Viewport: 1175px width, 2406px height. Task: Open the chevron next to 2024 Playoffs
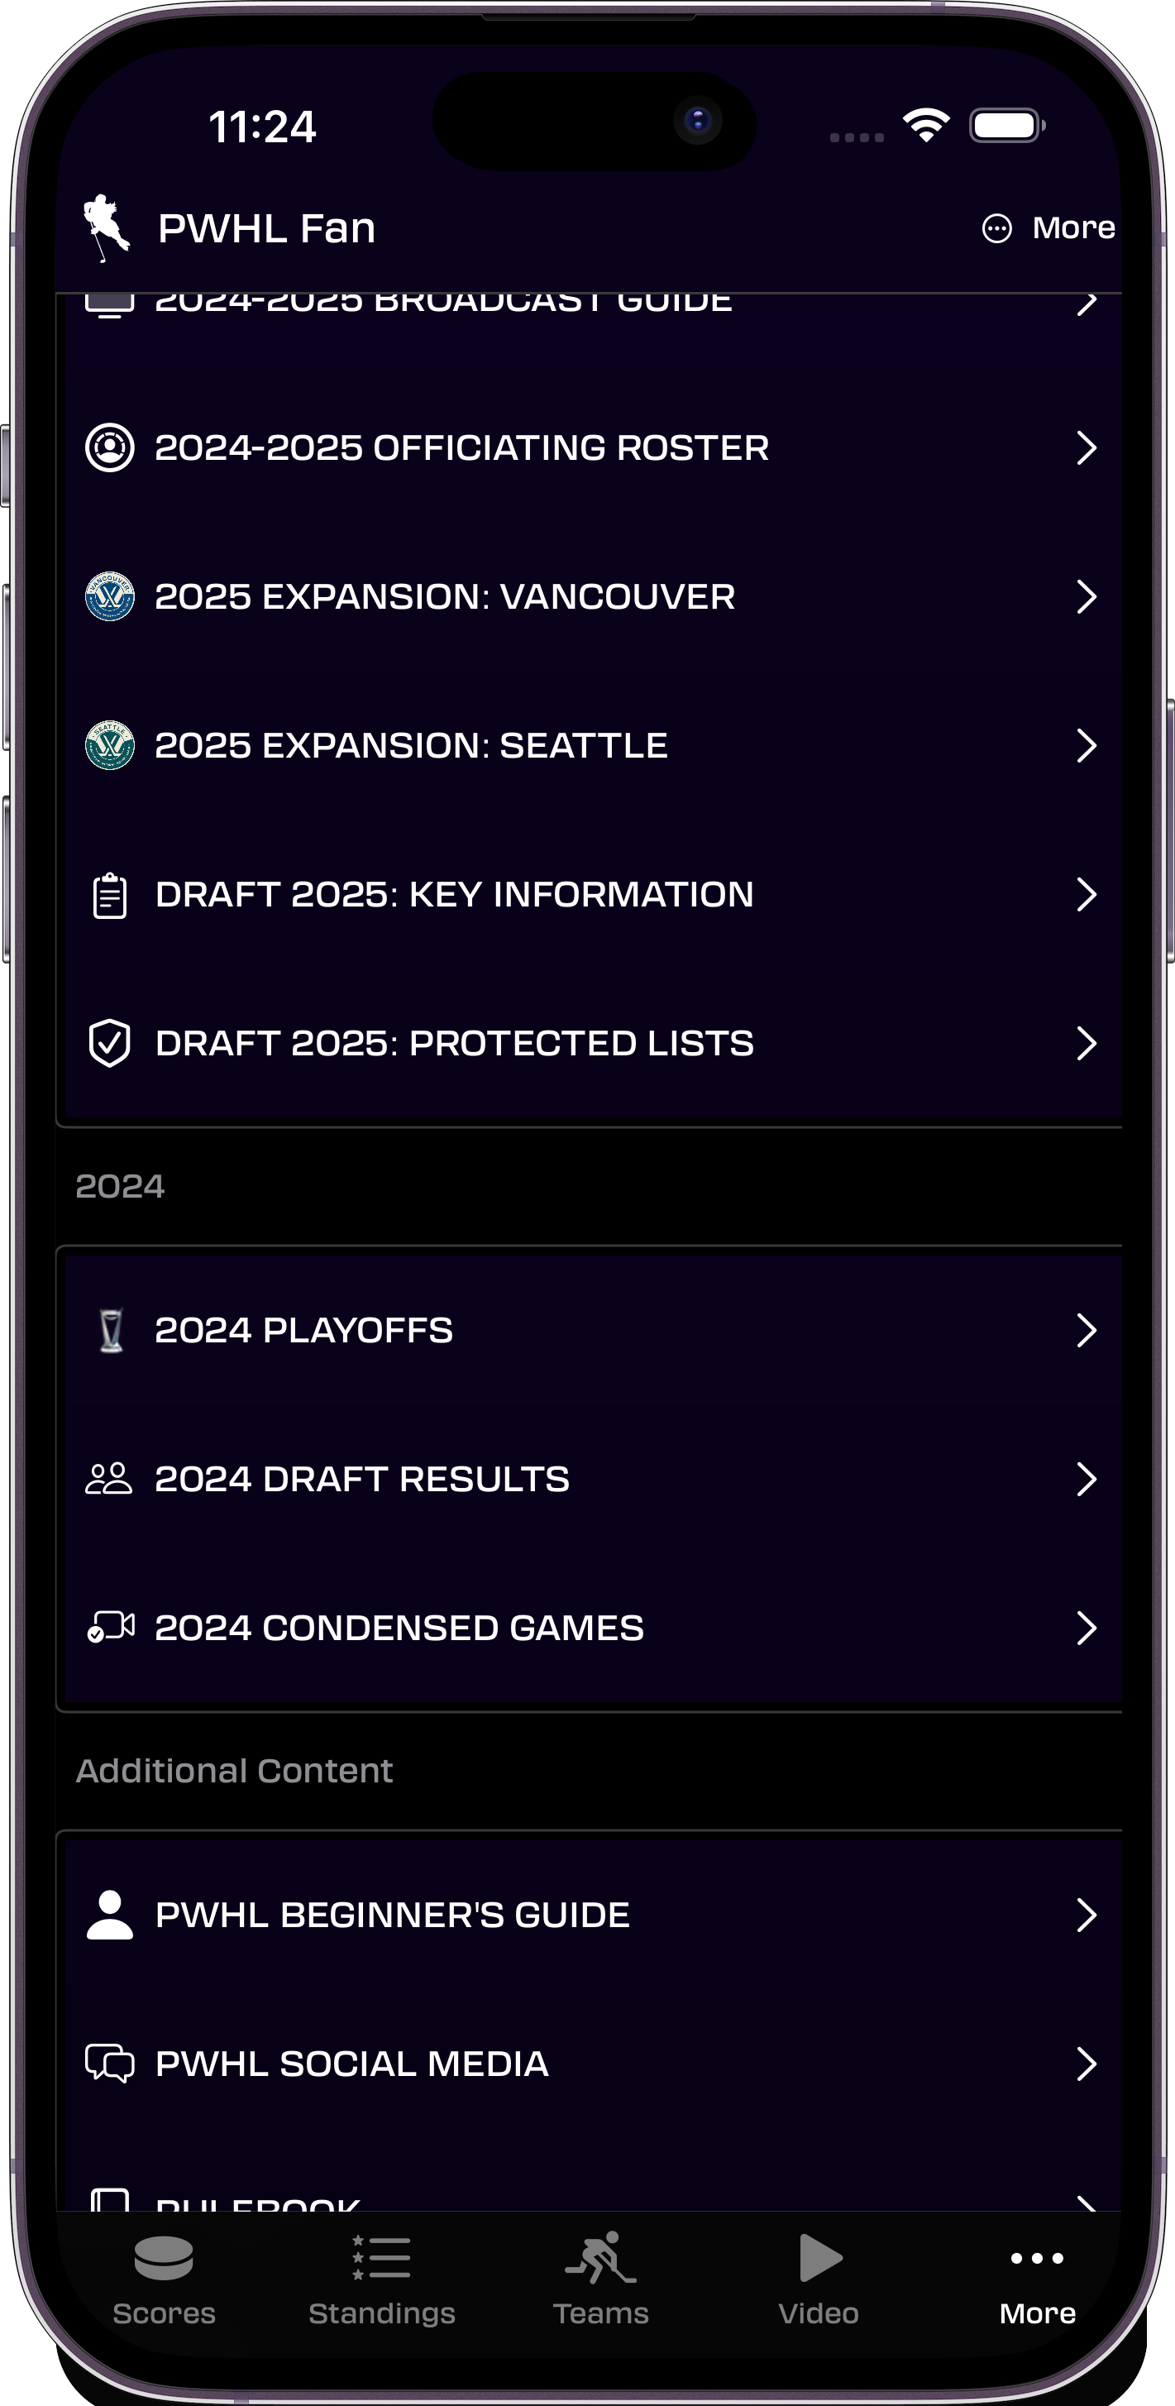[1086, 1330]
